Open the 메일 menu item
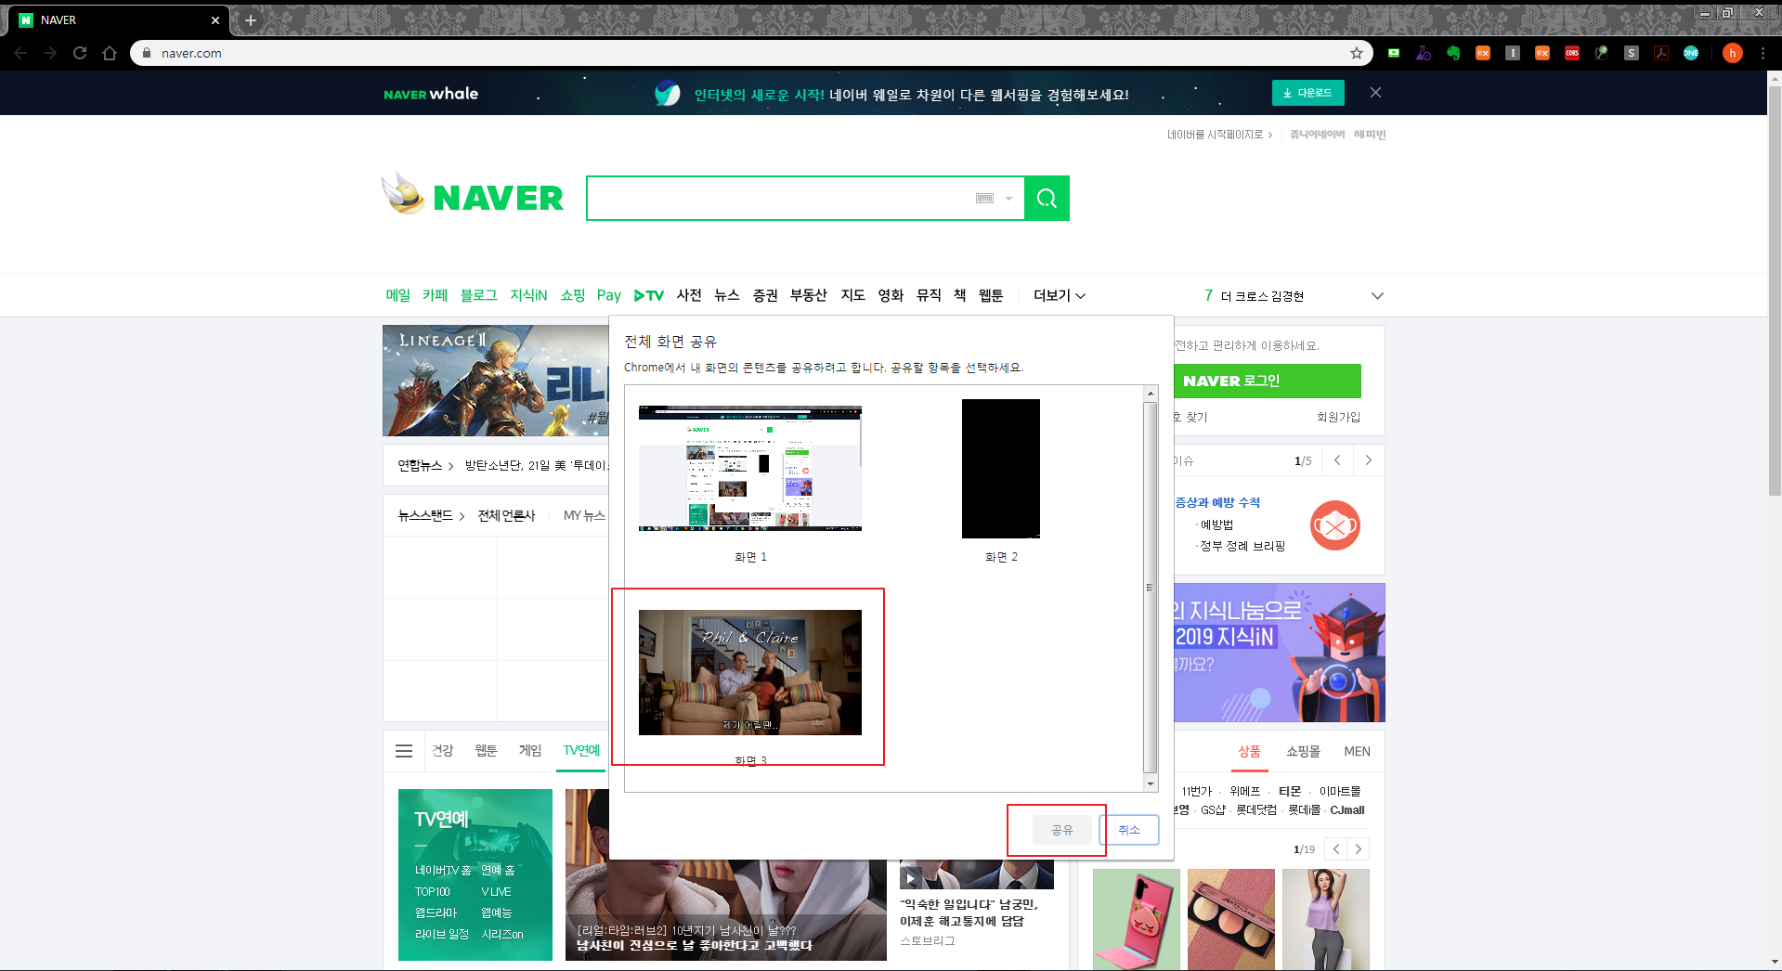This screenshot has height=971, width=1782. click(397, 295)
